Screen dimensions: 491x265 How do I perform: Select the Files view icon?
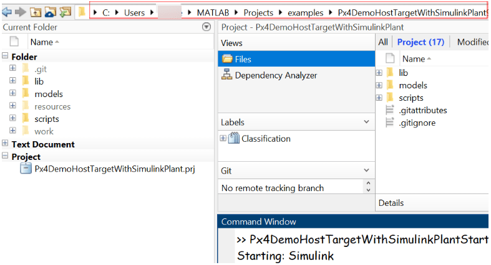pyautogui.click(x=227, y=59)
